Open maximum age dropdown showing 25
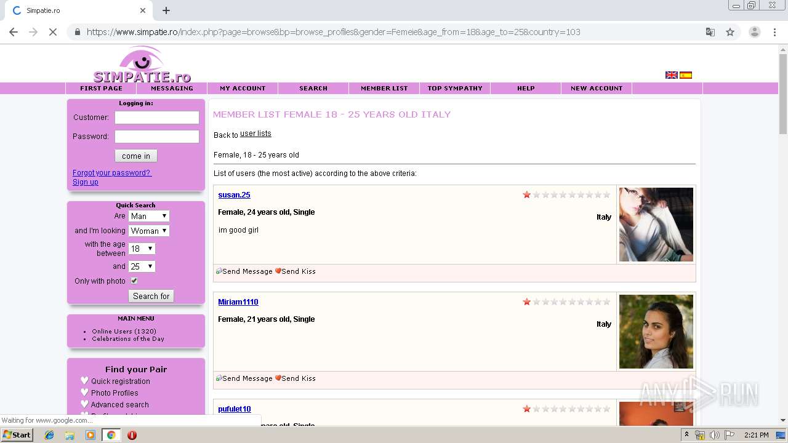Image resolution: width=788 pixels, height=443 pixels. [142, 266]
